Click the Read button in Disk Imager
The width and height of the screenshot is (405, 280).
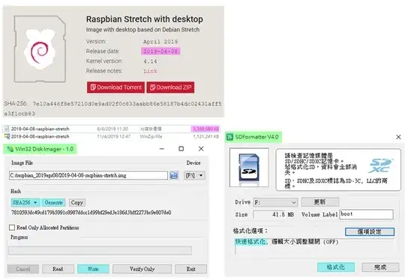pos(58,269)
